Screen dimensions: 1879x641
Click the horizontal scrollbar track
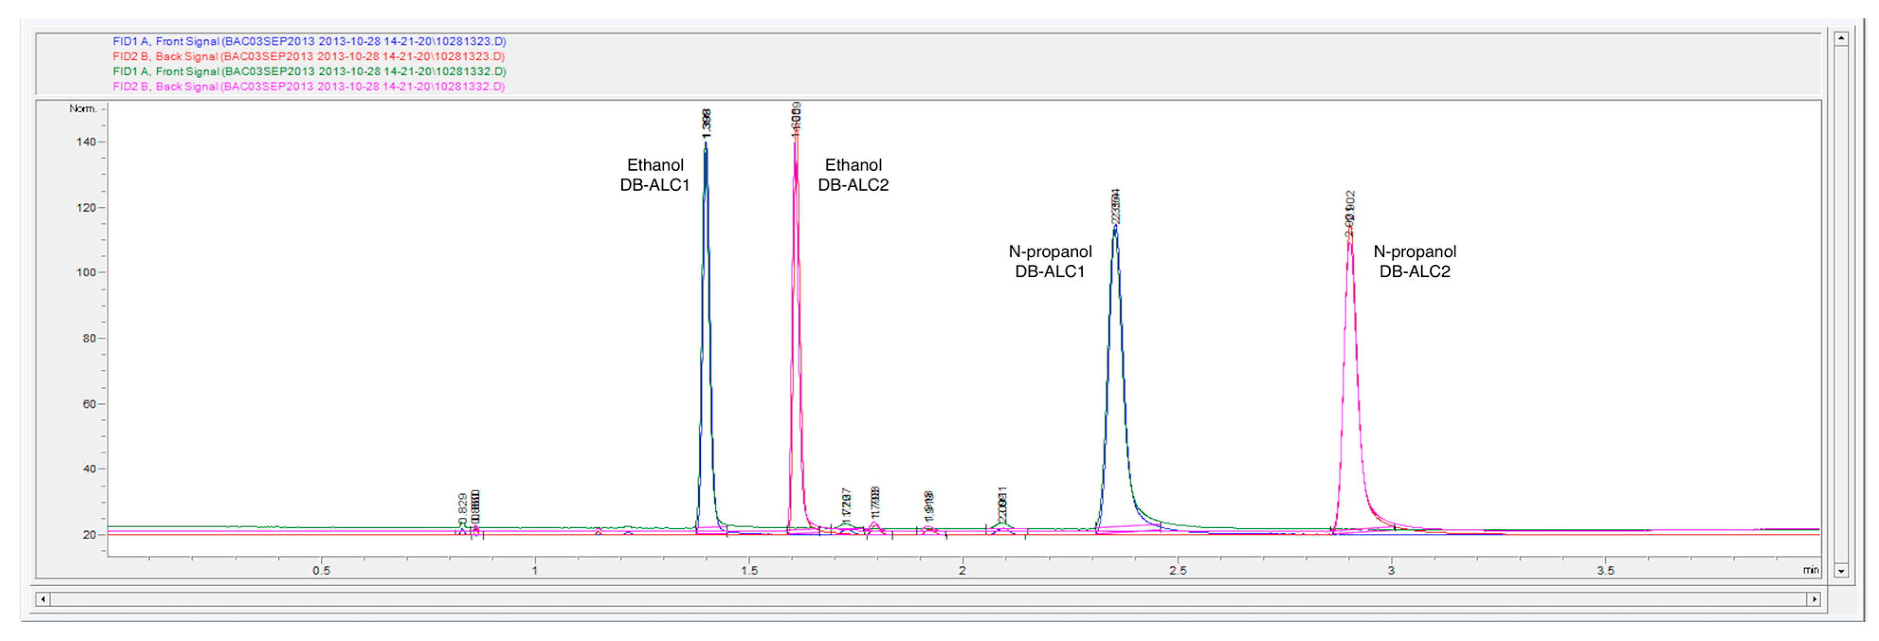click(x=929, y=599)
